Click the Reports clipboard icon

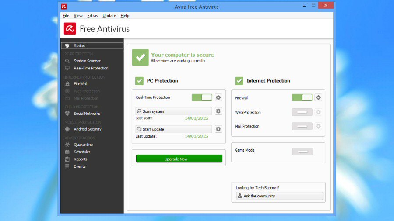pos(67,159)
